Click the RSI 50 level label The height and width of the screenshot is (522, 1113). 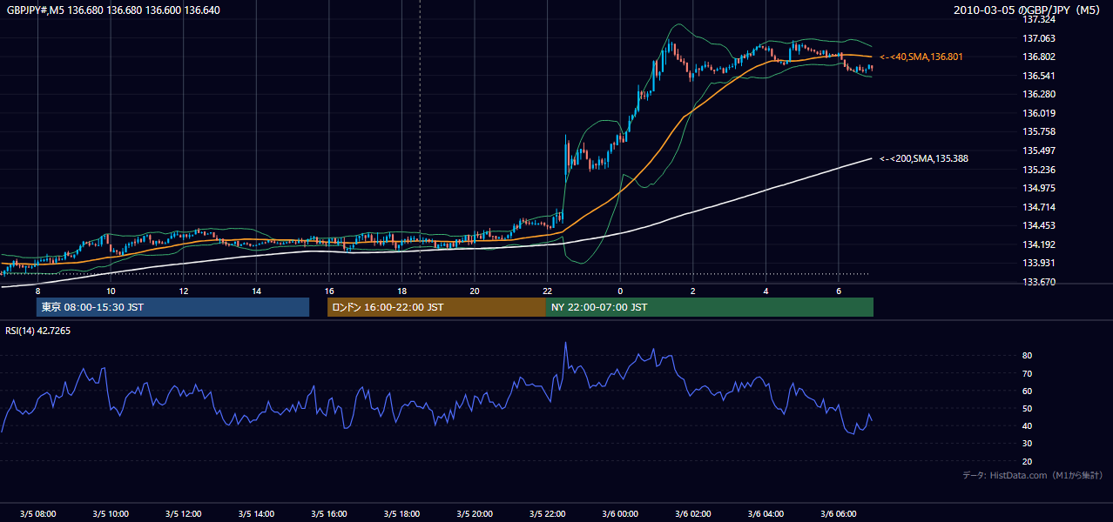tap(1028, 408)
